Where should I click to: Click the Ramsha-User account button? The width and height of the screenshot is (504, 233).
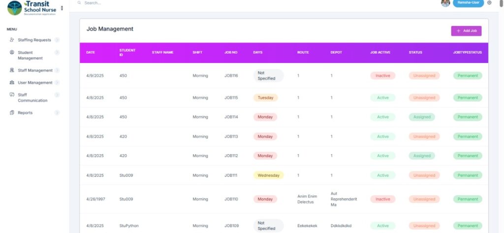click(x=468, y=3)
